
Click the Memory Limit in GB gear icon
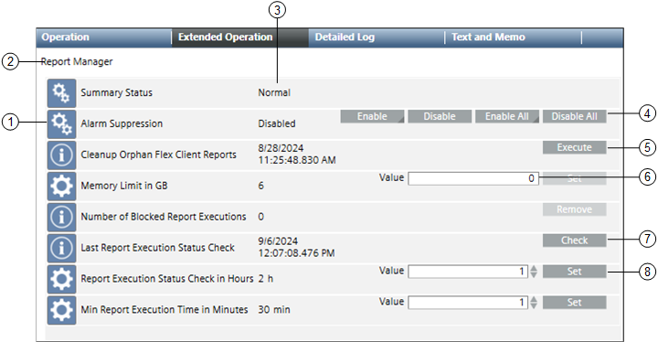click(62, 187)
